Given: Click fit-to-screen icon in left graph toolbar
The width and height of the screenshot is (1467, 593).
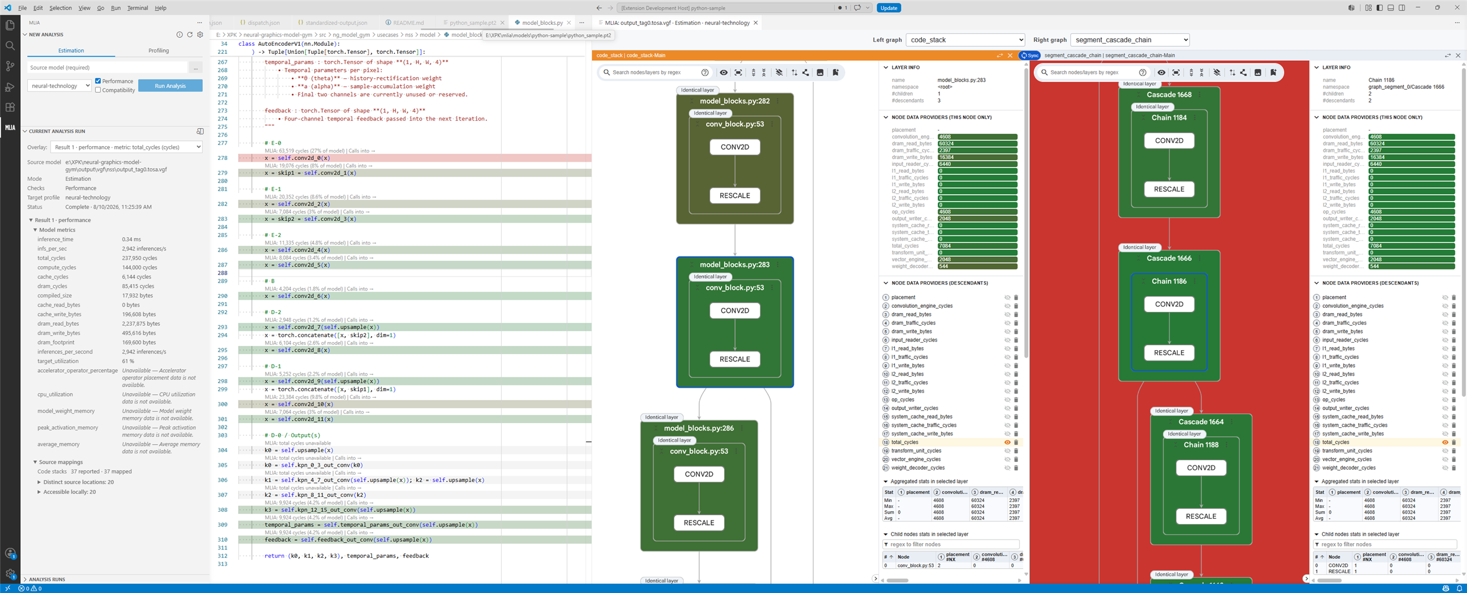Looking at the screenshot, I should click(x=738, y=72).
